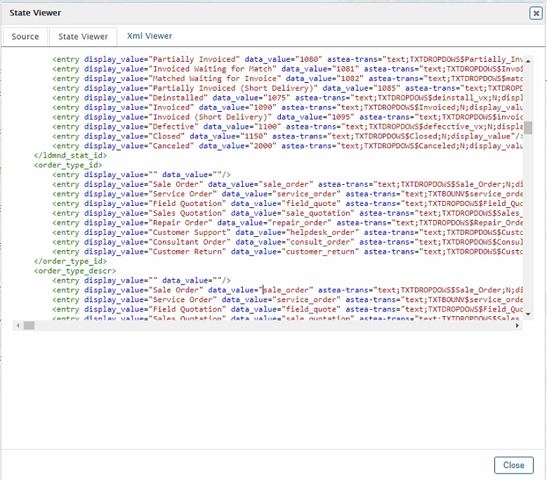Click the "Deinstalled" entry line

(x=287, y=98)
